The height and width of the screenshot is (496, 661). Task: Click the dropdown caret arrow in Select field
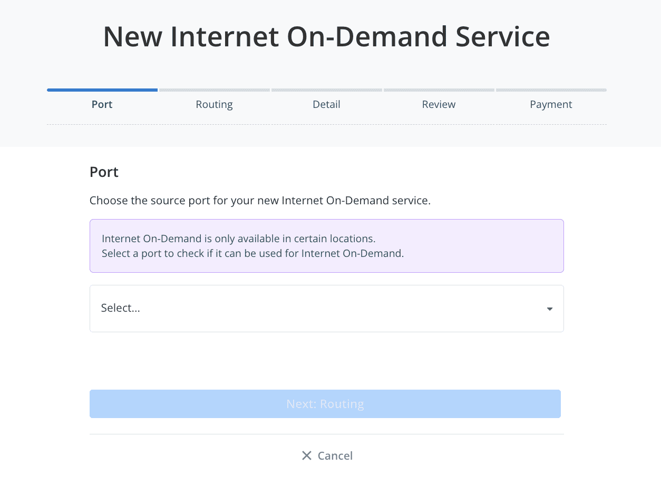click(549, 309)
